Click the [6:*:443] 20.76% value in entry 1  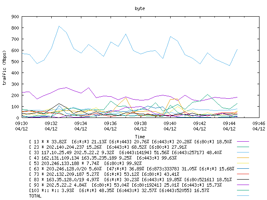click(x=129, y=142)
